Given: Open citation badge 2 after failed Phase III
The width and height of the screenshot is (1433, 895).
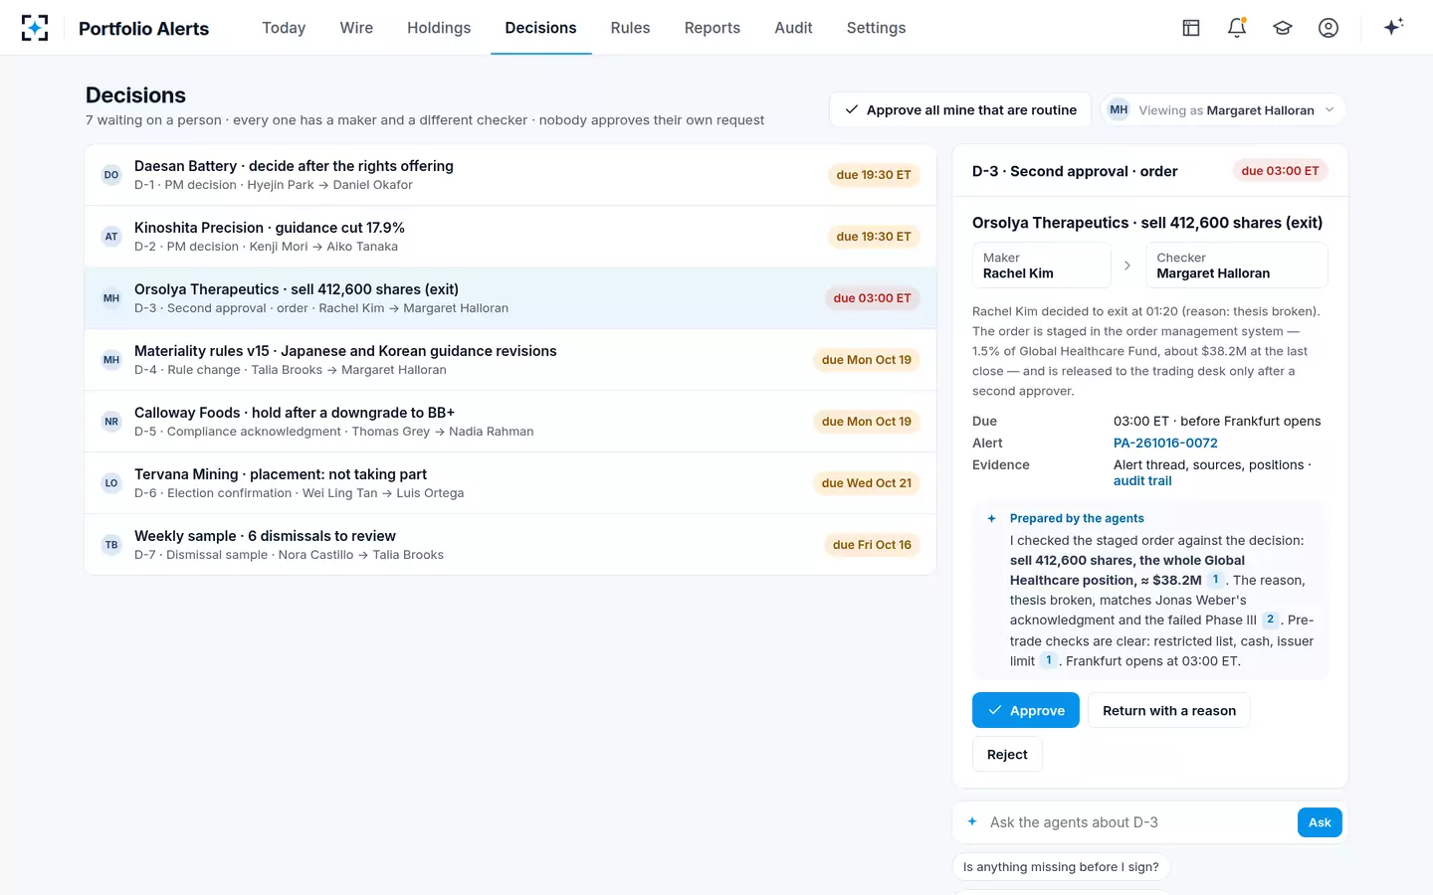Looking at the screenshot, I should click(1270, 620).
